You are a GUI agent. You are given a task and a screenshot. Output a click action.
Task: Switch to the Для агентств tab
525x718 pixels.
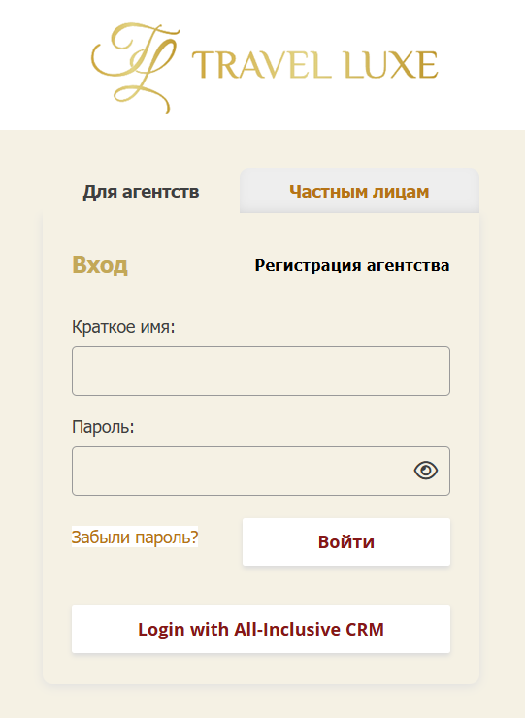pyautogui.click(x=141, y=191)
